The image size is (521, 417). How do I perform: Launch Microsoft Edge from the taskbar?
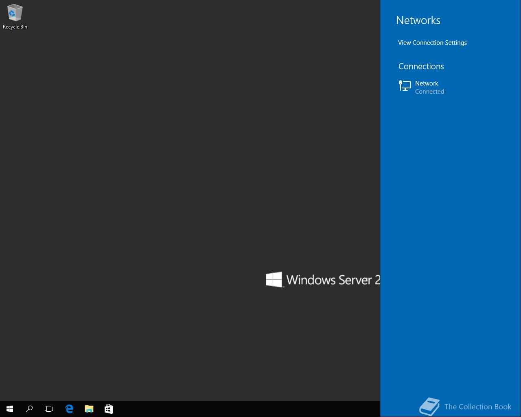[x=69, y=409]
